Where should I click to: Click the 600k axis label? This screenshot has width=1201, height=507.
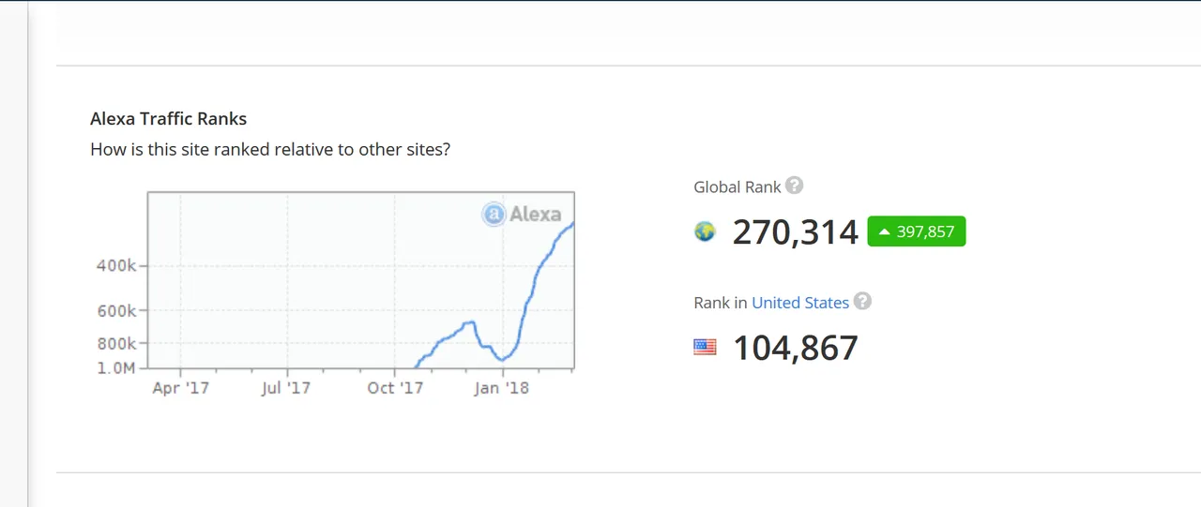116,311
